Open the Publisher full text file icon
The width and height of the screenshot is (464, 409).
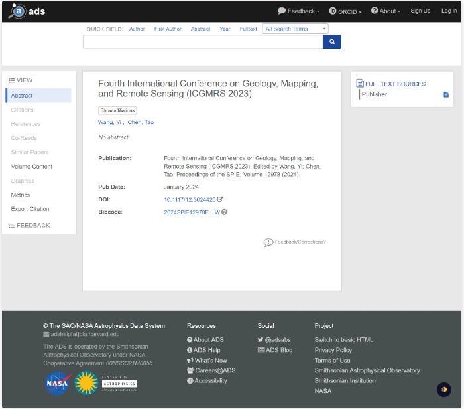(x=446, y=94)
